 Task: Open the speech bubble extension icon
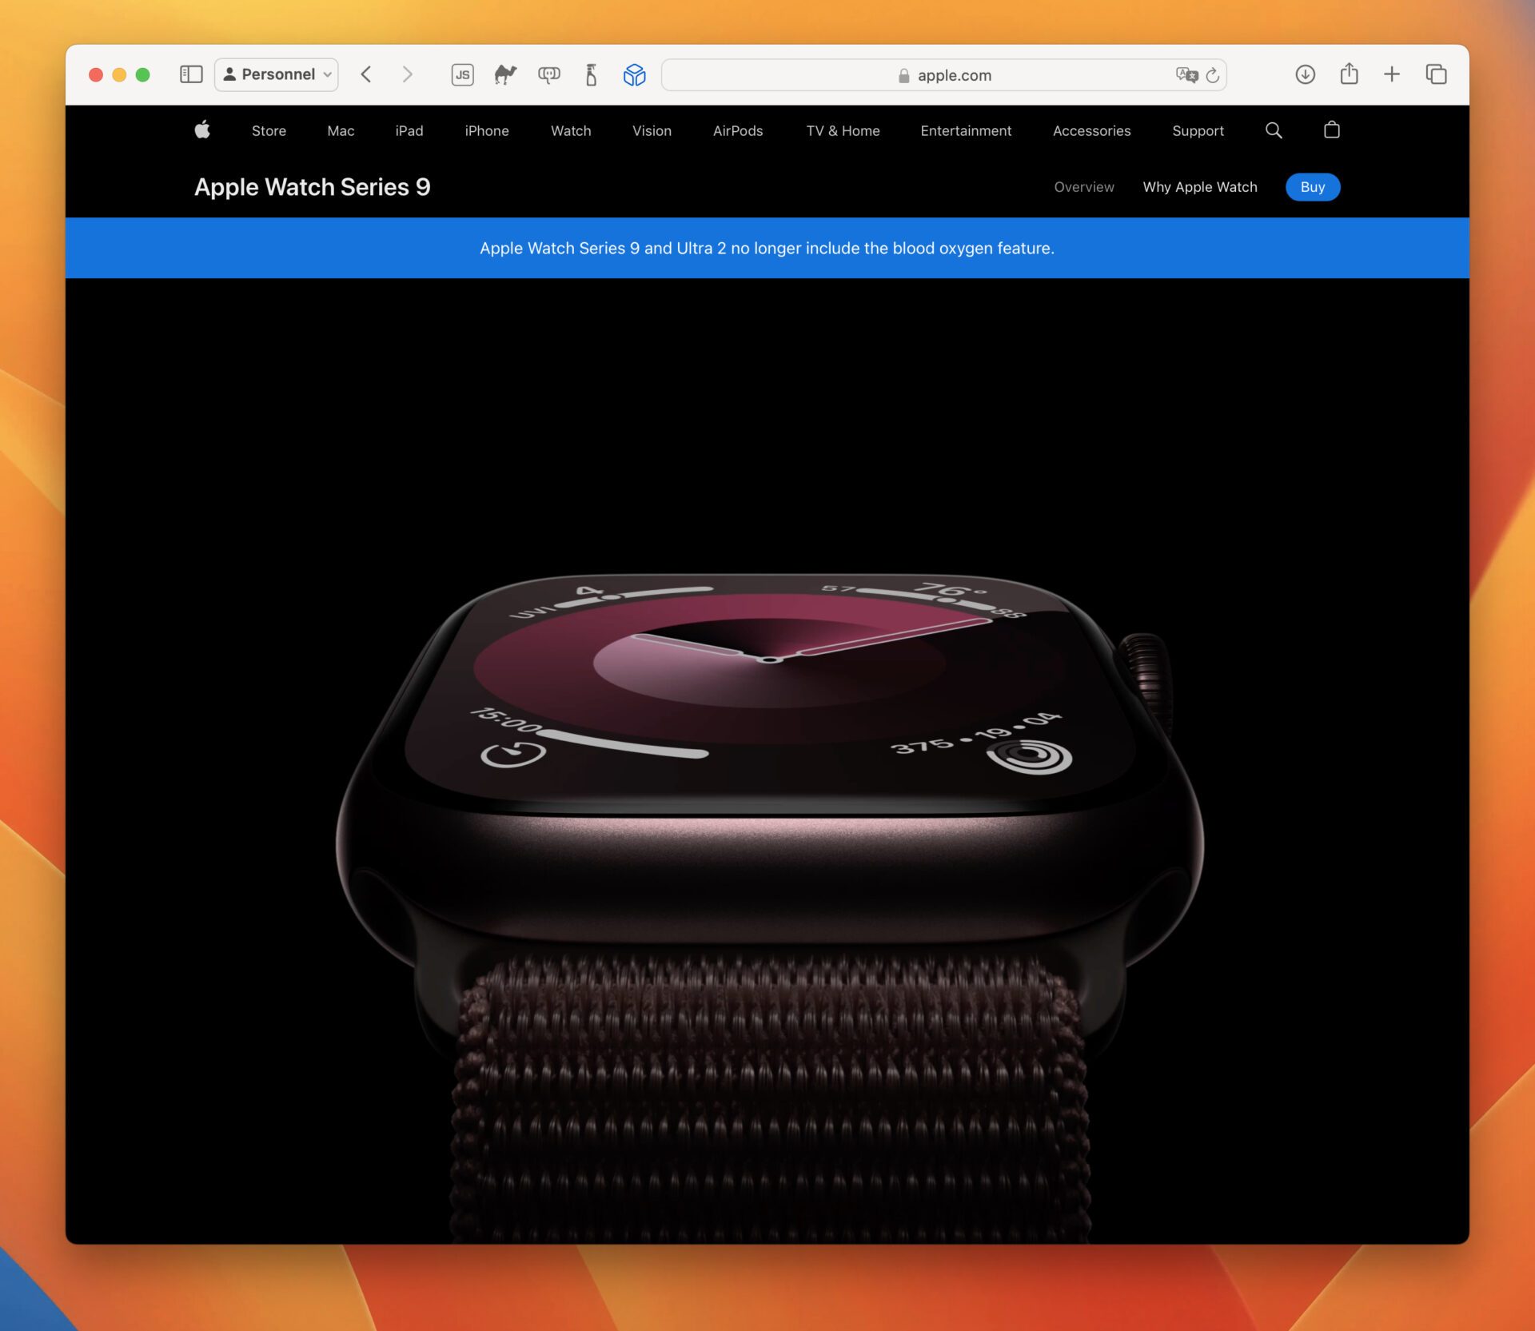point(549,74)
